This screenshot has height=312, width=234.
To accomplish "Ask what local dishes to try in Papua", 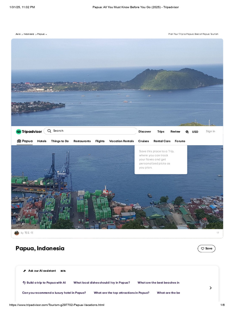I will tap(102, 282).
